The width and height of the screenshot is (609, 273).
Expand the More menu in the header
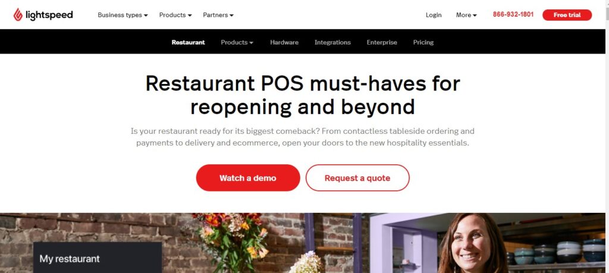[x=466, y=15]
